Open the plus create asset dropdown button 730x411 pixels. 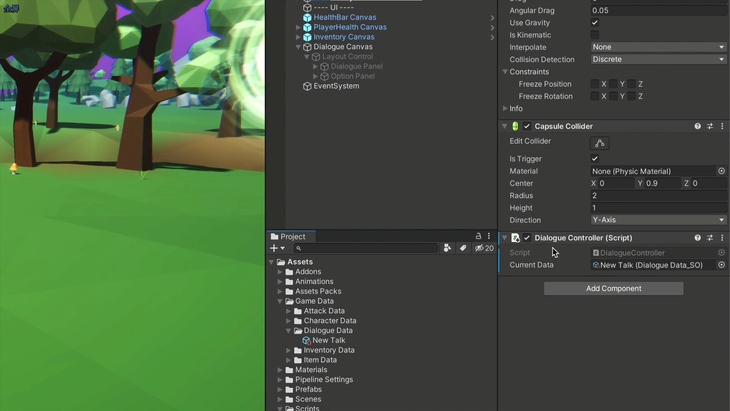tap(277, 248)
